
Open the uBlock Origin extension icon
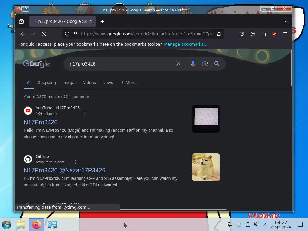point(274,34)
